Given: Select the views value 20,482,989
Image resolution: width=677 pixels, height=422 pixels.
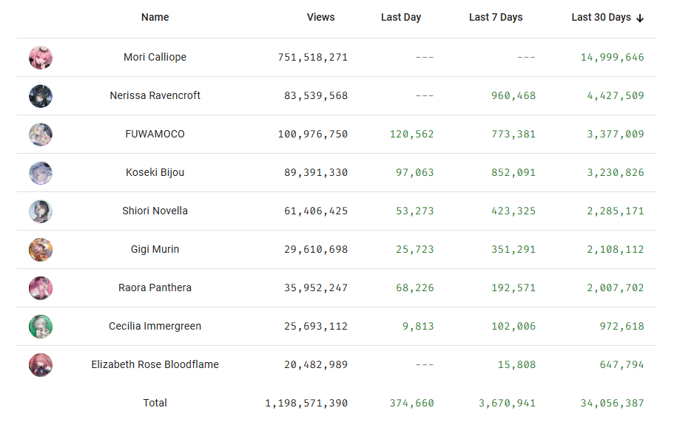Looking at the screenshot, I should [316, 365].
